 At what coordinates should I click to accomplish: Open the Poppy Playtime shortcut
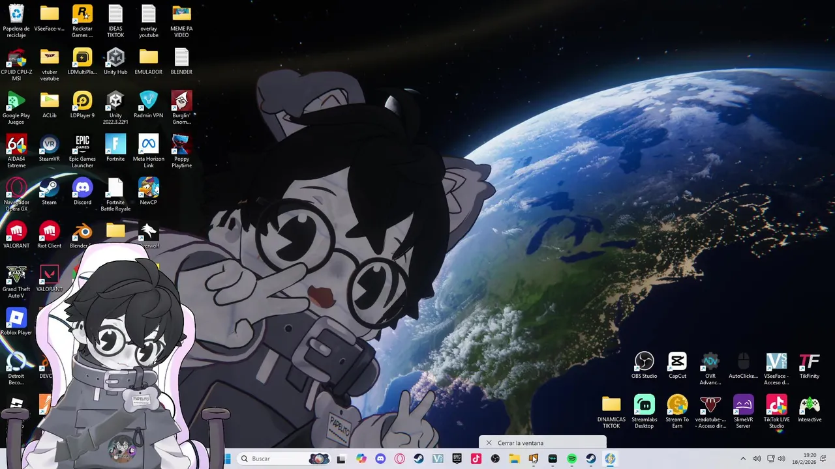tap(181, 151)
